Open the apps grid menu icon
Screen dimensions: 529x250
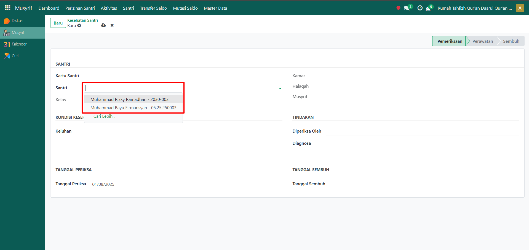click(7, 8)
